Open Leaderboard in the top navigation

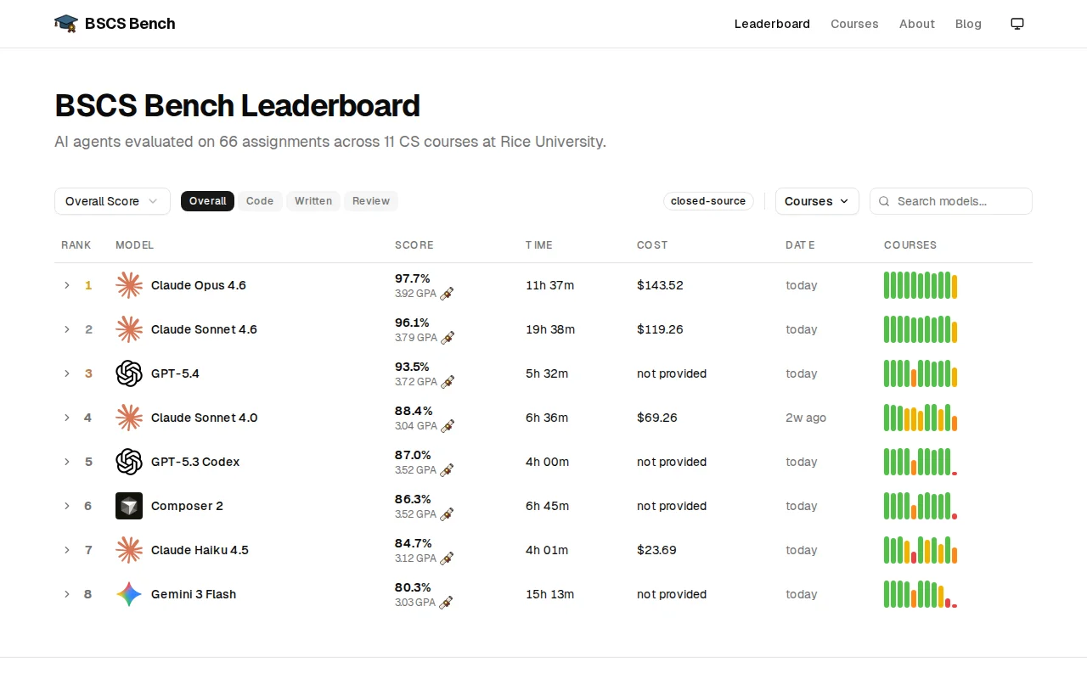(x=772, y=24)
